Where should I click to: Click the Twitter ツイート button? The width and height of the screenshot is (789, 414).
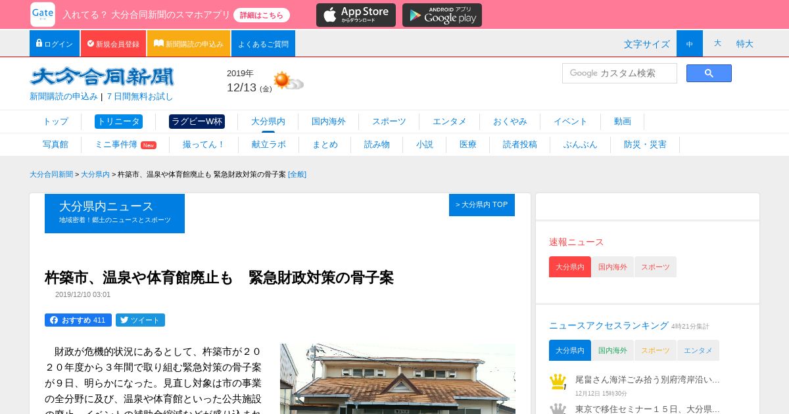click(140, 320)
